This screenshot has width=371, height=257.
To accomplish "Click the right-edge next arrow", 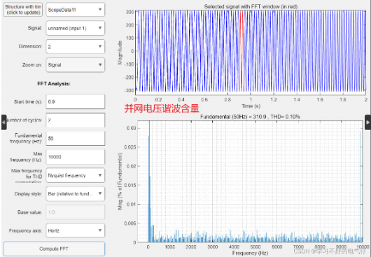I will [367, 122].
